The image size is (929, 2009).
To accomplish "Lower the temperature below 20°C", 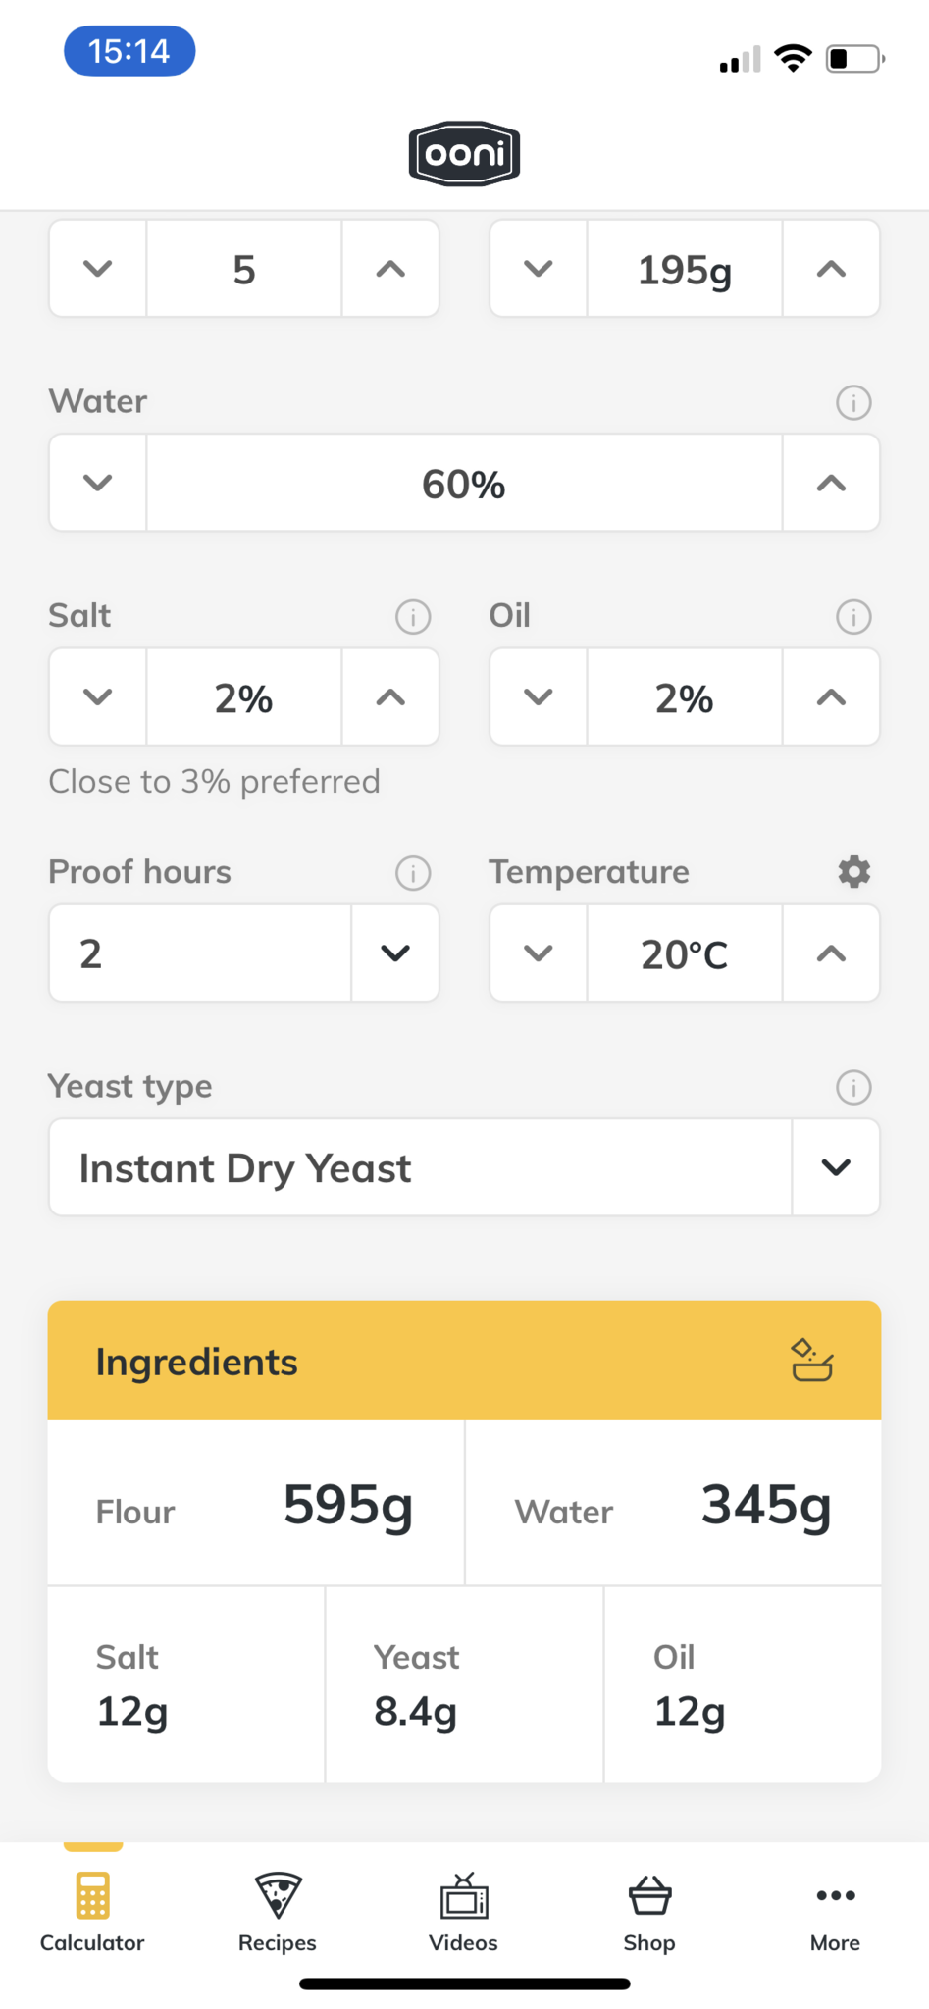I will 539,953.
